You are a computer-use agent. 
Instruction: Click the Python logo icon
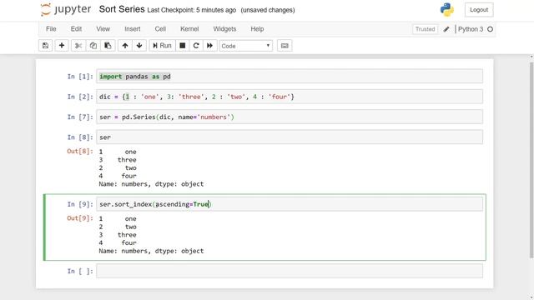pyautogui.click(x=447, y=9)
